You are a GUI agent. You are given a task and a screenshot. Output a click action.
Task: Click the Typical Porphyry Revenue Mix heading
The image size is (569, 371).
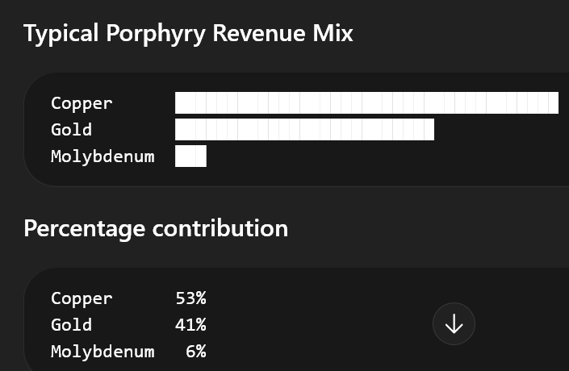pyautogui.click(x=188, y=34)
